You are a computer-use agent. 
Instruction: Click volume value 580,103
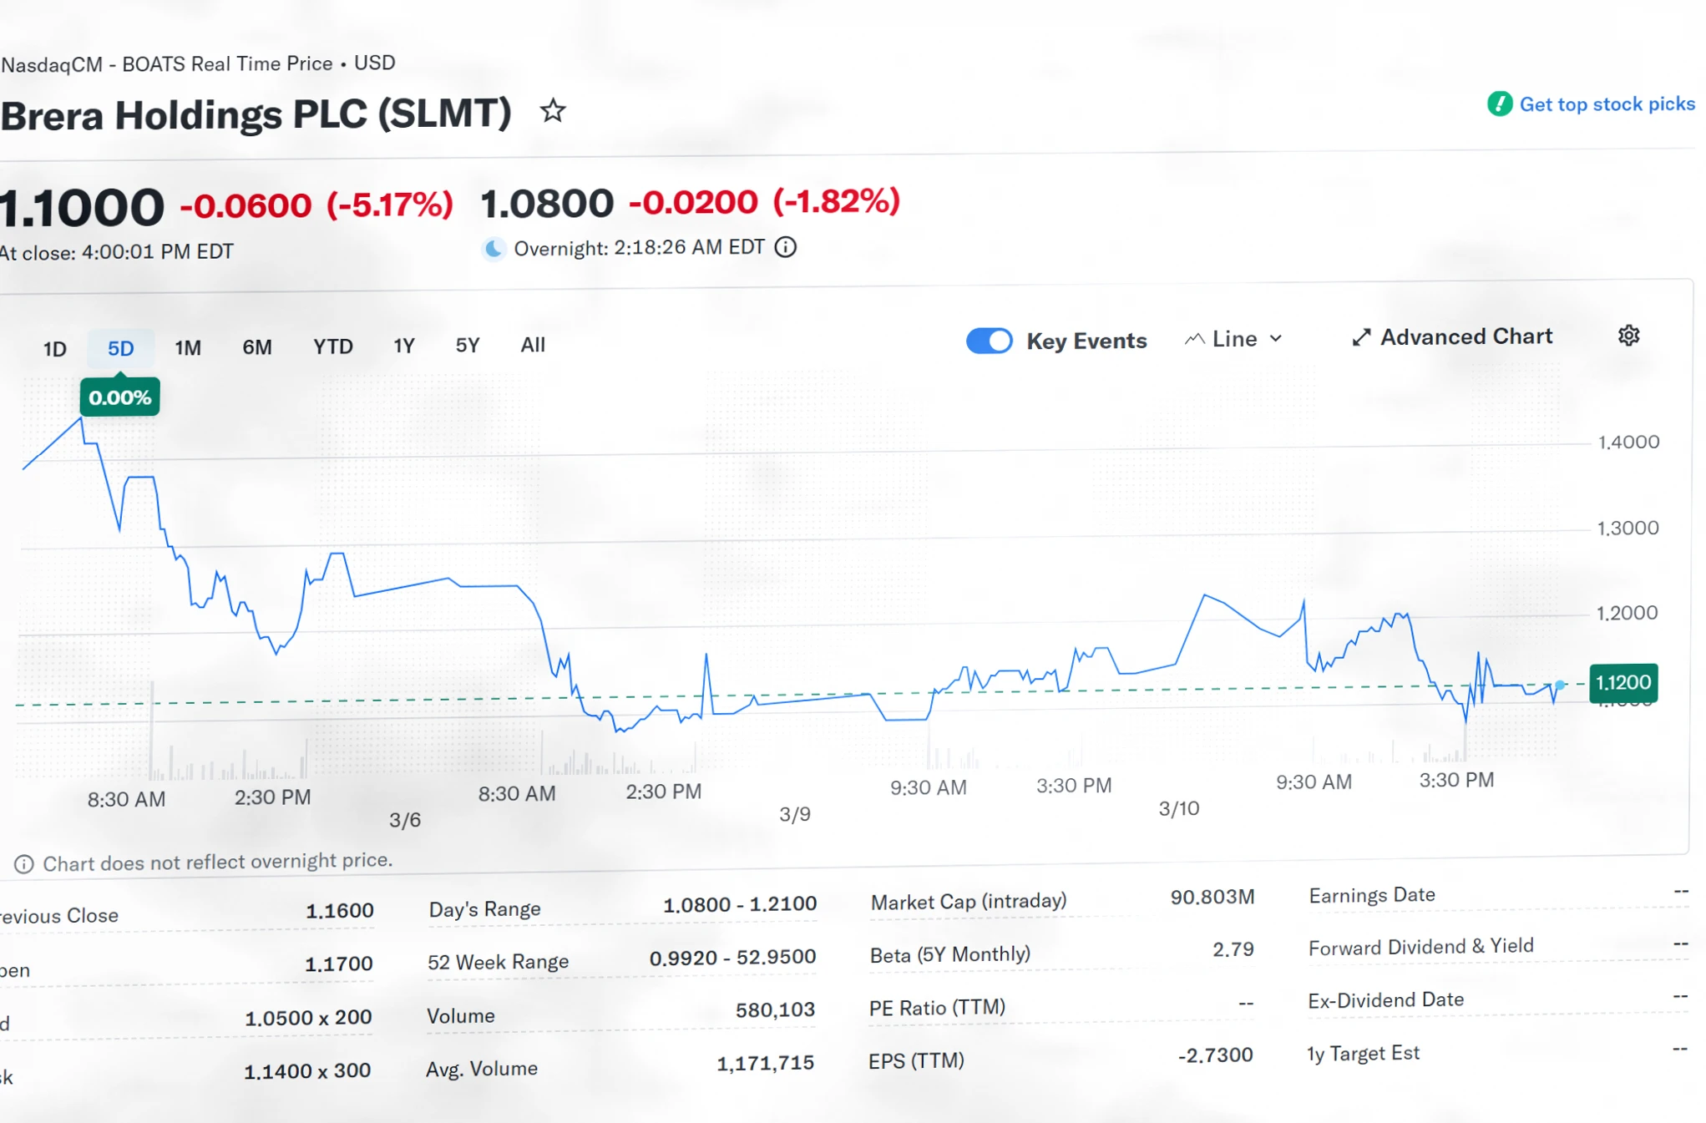[775, 1009]
